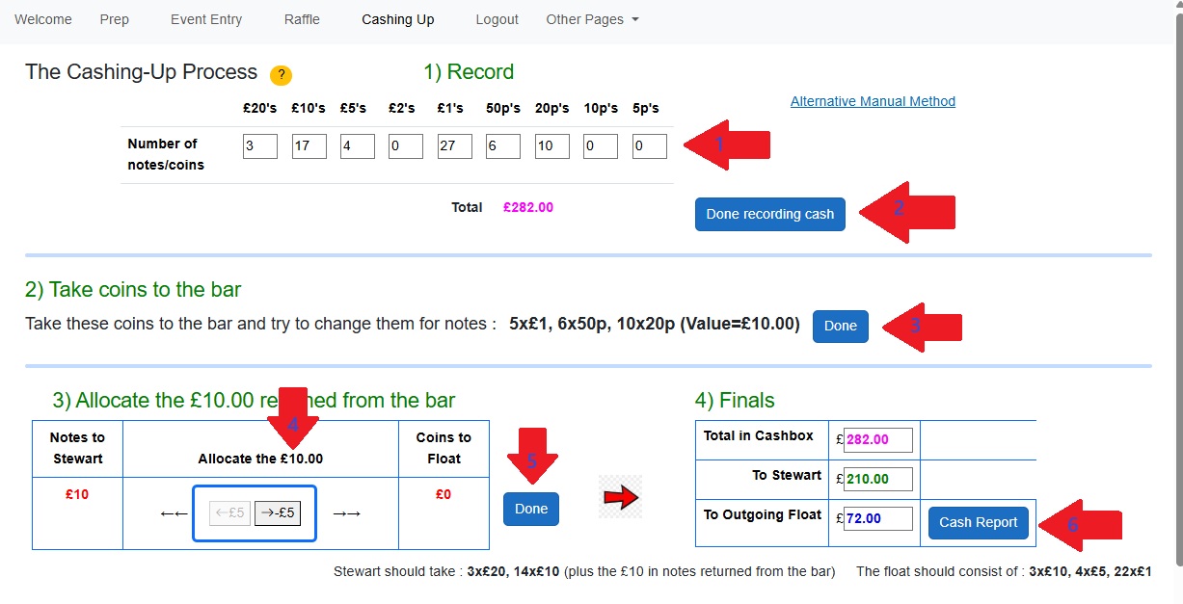Generate the Cash Report

coord(978,522)
